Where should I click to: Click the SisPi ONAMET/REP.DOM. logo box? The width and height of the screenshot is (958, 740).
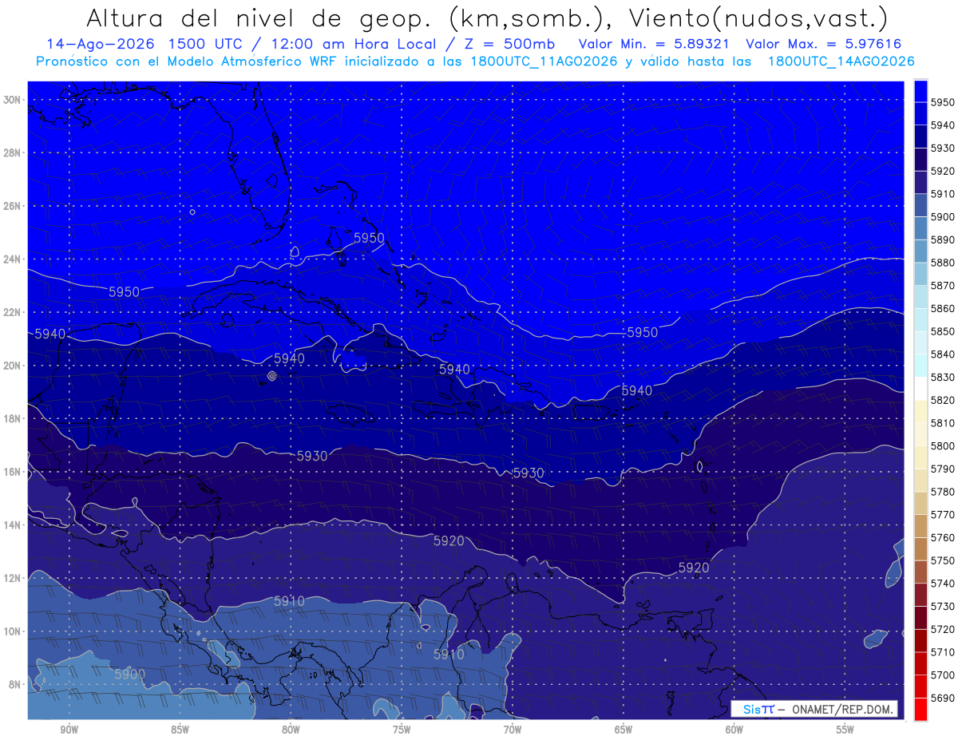pos(814,709)
